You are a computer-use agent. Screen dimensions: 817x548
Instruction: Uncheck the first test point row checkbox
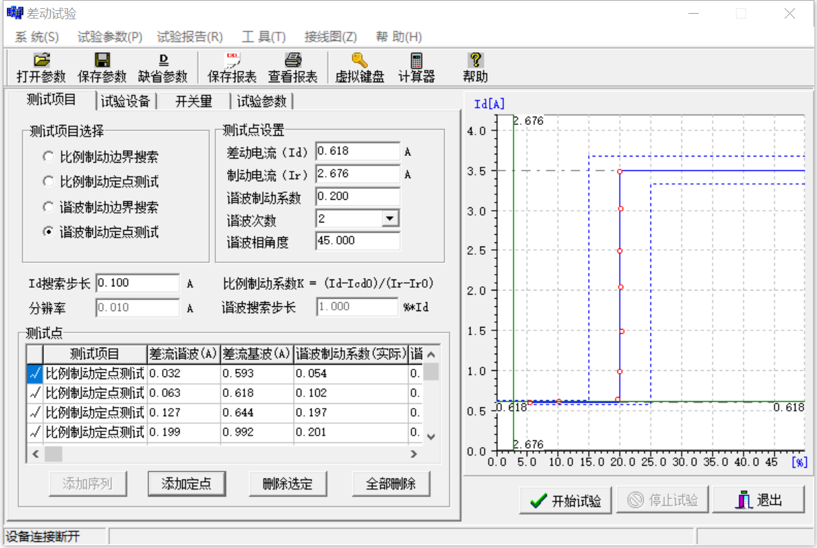pos(36,374)
